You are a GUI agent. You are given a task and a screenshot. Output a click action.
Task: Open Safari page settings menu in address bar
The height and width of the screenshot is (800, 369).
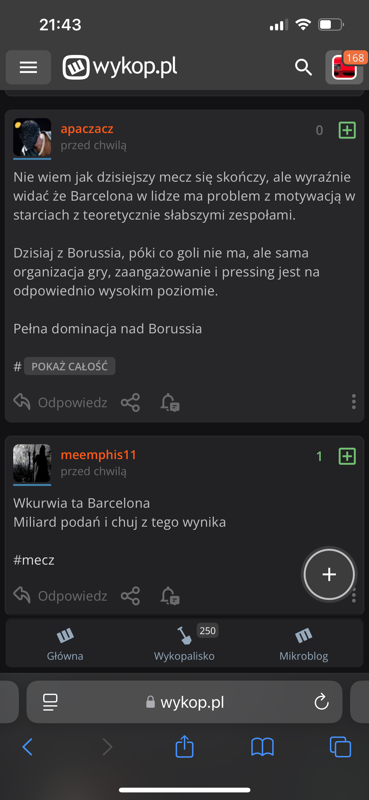click(x=50, y=702)
